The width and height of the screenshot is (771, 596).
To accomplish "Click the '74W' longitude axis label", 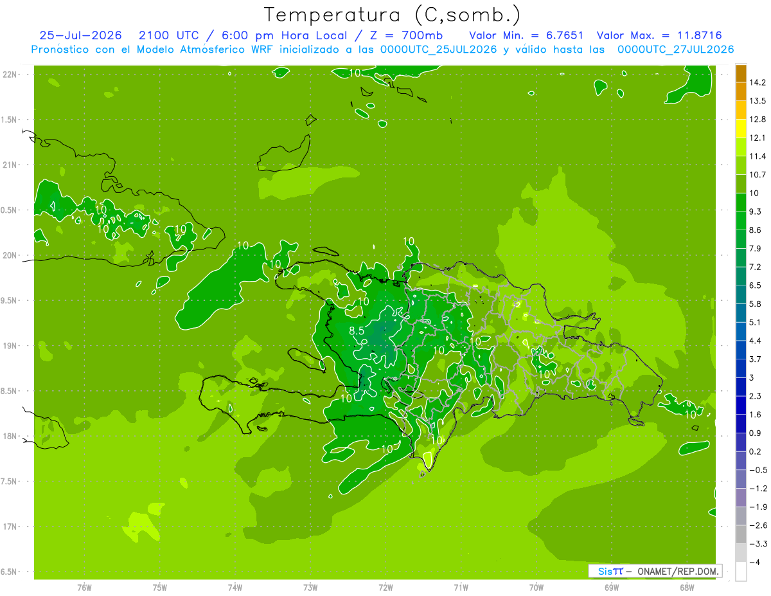I will [235, 588].
